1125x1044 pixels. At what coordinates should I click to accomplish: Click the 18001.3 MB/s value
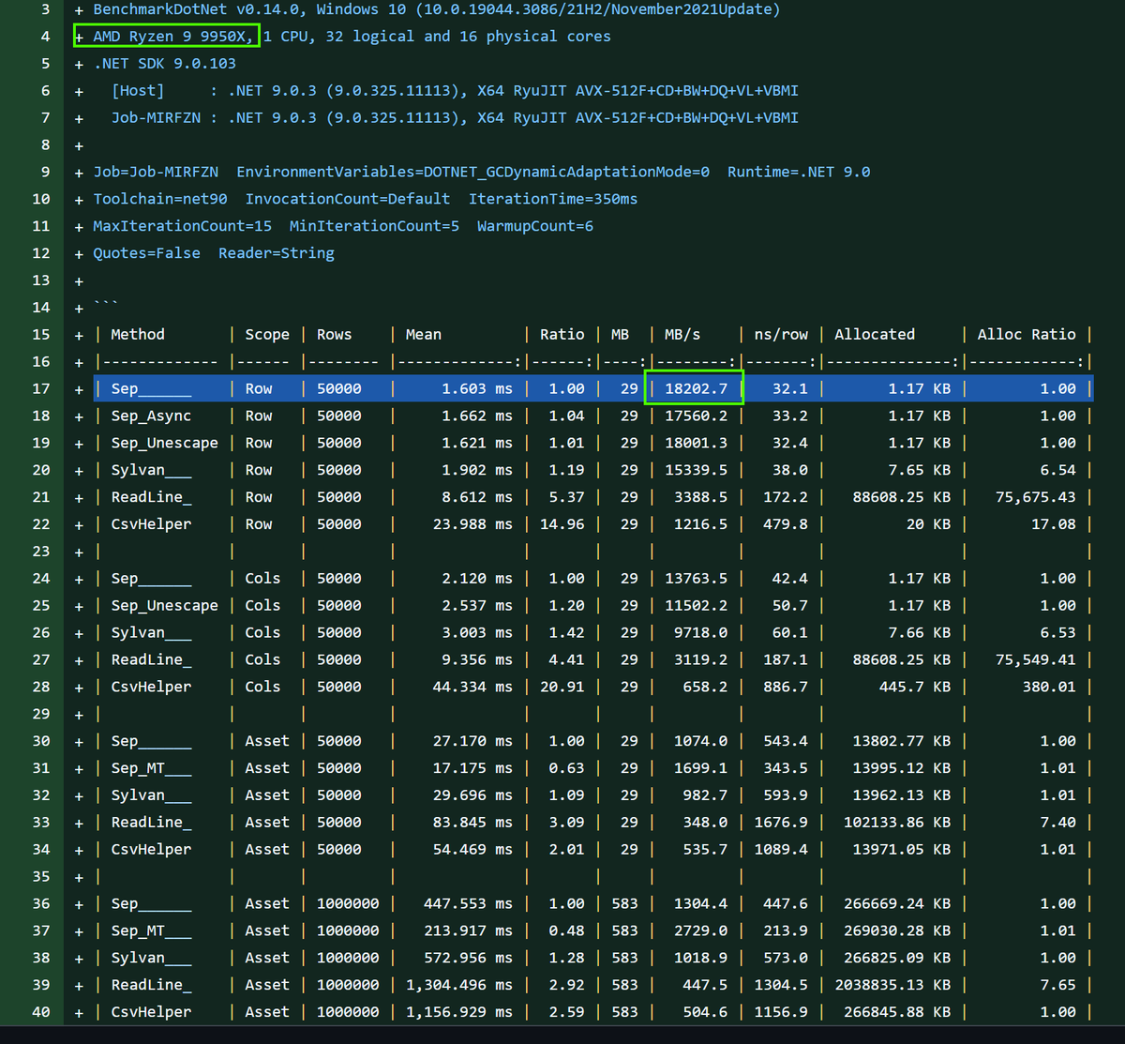coord(696,443)
